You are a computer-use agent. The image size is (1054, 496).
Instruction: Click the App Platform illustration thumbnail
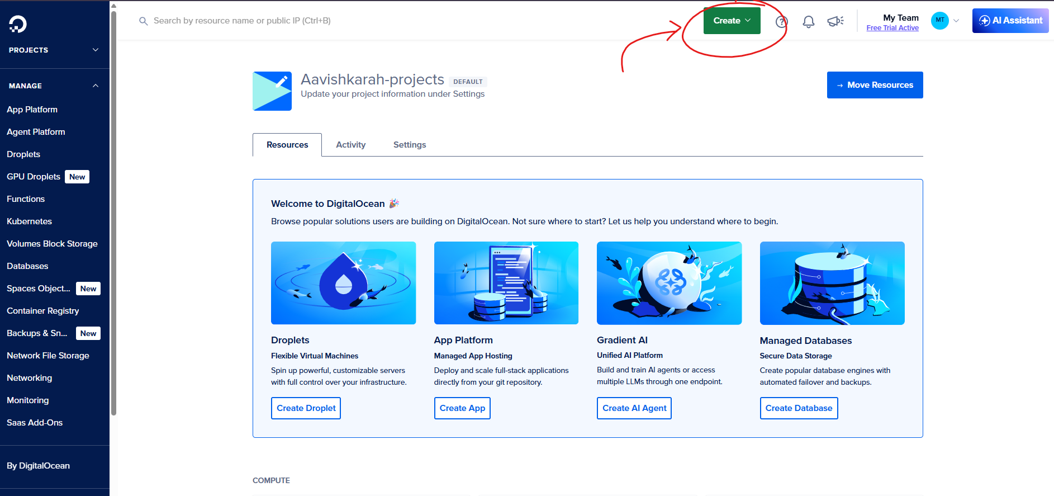click(x=506, y=283)
